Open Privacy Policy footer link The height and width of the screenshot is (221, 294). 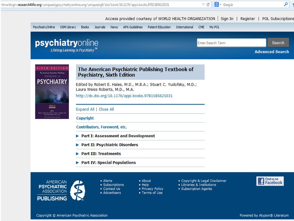click(x=152, y=189)
